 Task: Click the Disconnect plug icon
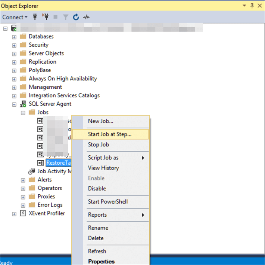coord(45,17)
